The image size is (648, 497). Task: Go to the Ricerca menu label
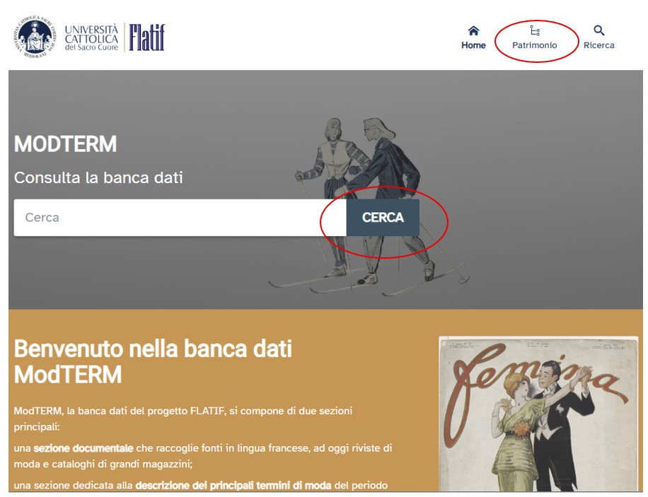tap(598, 45)
